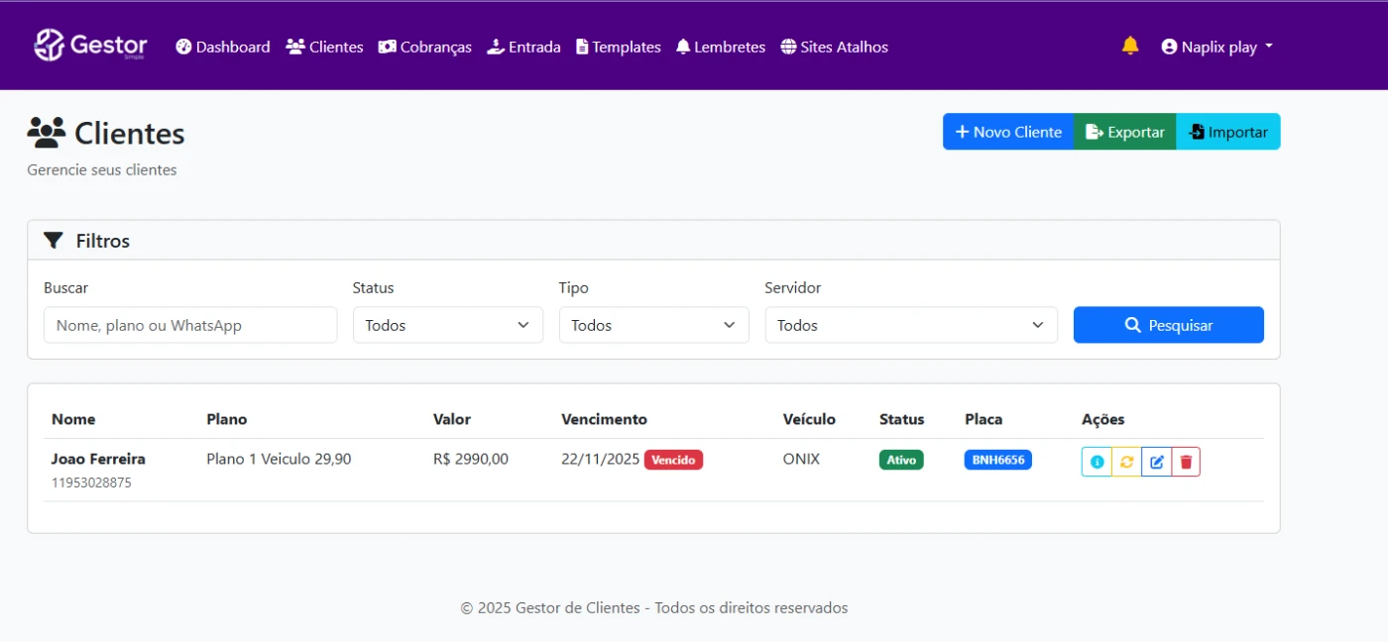View info for Joao Ferreira
Screen dimensions: 1388x642
pos(1097,462)
